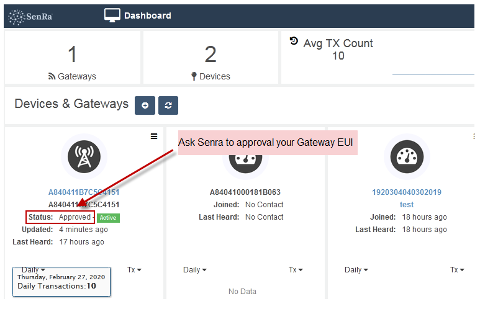Image resolution: width=480 pixels, height=309 pixels.
Task: Open the Dashboard monitor icon
Action: click(112, 16)
